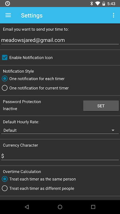Tap the Android home circle icon
Image resolution: width=120 pixels, height=214 pixels.
[x=60, y=207]
